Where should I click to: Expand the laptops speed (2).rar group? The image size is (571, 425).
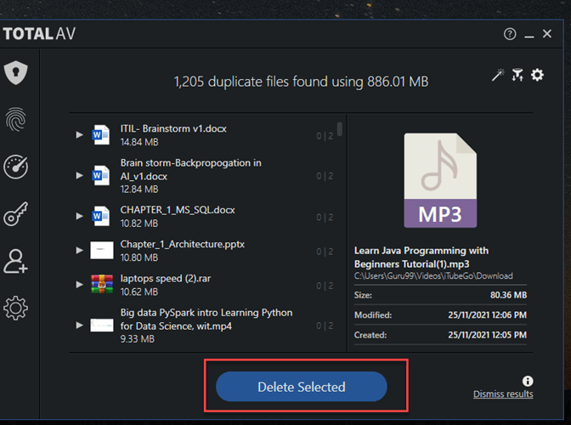[x=80, y=286]
